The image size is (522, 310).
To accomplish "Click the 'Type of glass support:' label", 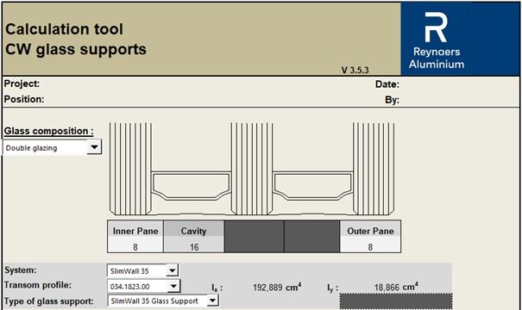I will coord(48,301).
